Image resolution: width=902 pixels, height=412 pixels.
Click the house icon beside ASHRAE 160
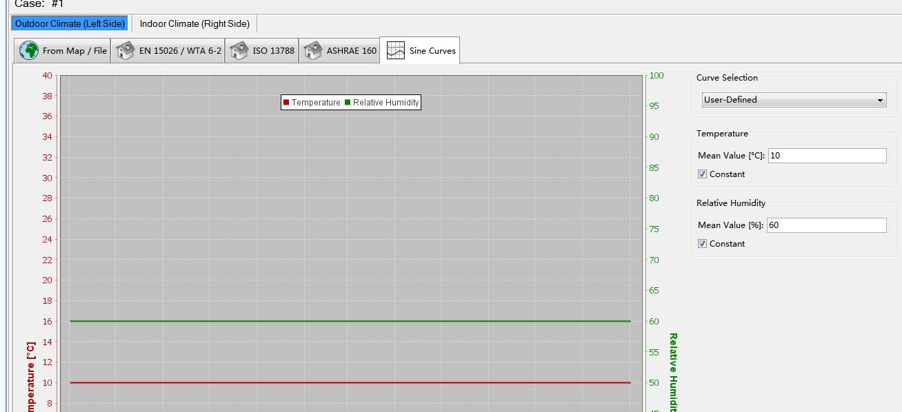[x=313, y=50]
